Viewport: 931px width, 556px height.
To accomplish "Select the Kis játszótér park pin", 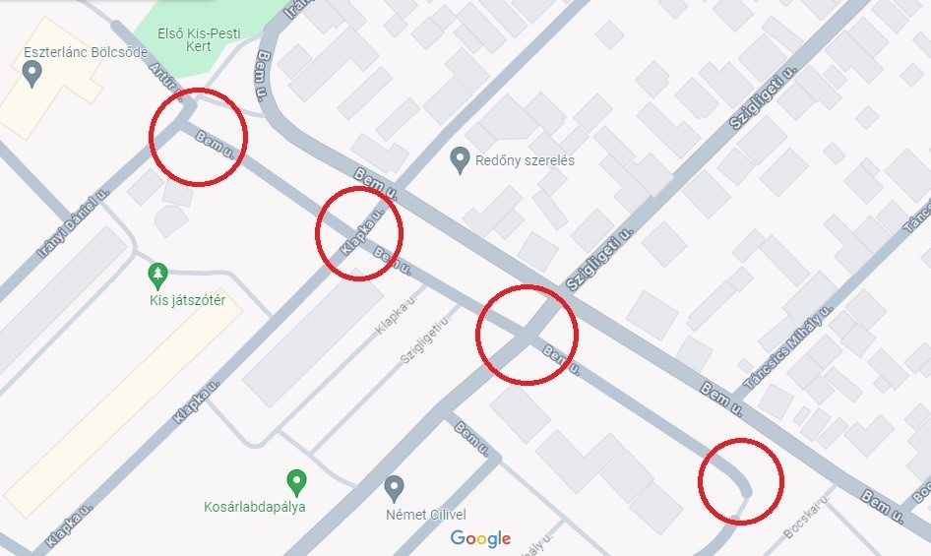I will coord(157,277).
